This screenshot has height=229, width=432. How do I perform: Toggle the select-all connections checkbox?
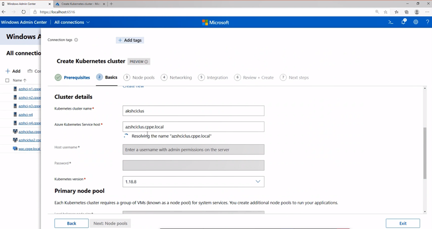pos(7,80)
